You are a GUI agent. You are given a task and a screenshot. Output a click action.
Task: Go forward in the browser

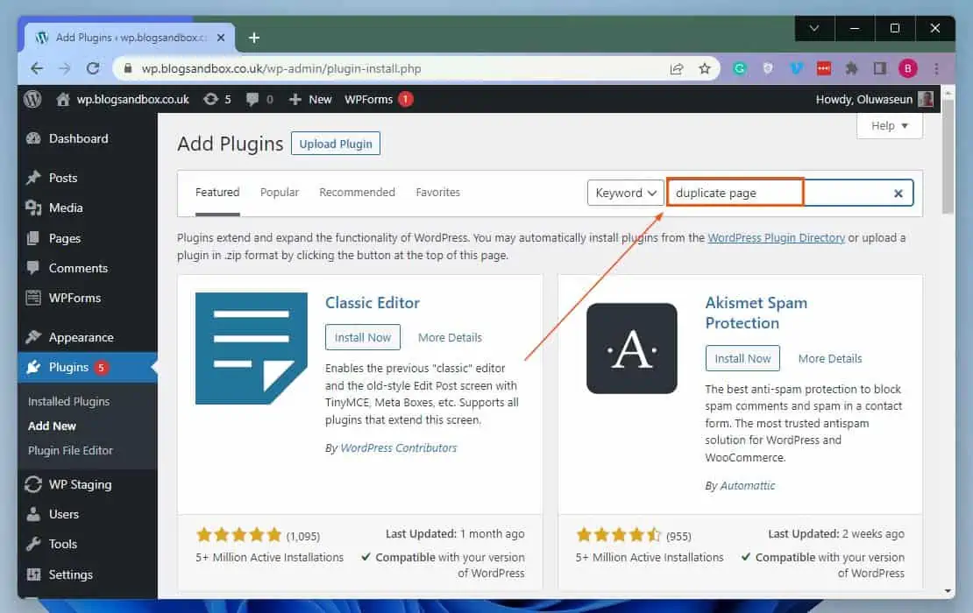[65, 68]
